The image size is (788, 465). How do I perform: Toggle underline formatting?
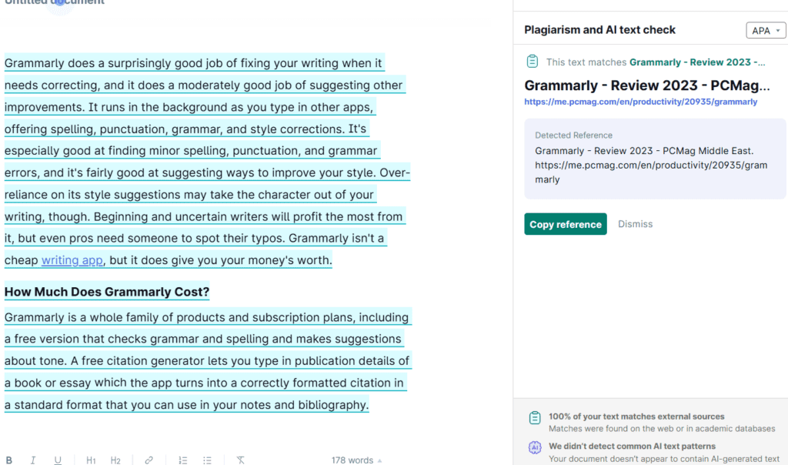58,460
